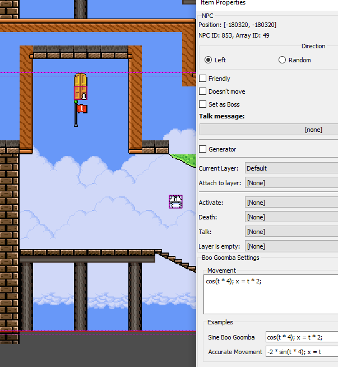Click the Examples group label
Screen dimensions: 338x367
[x=220, y=322]
